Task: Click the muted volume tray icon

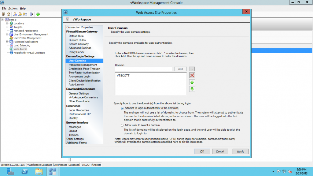Action: coord(290,171)
